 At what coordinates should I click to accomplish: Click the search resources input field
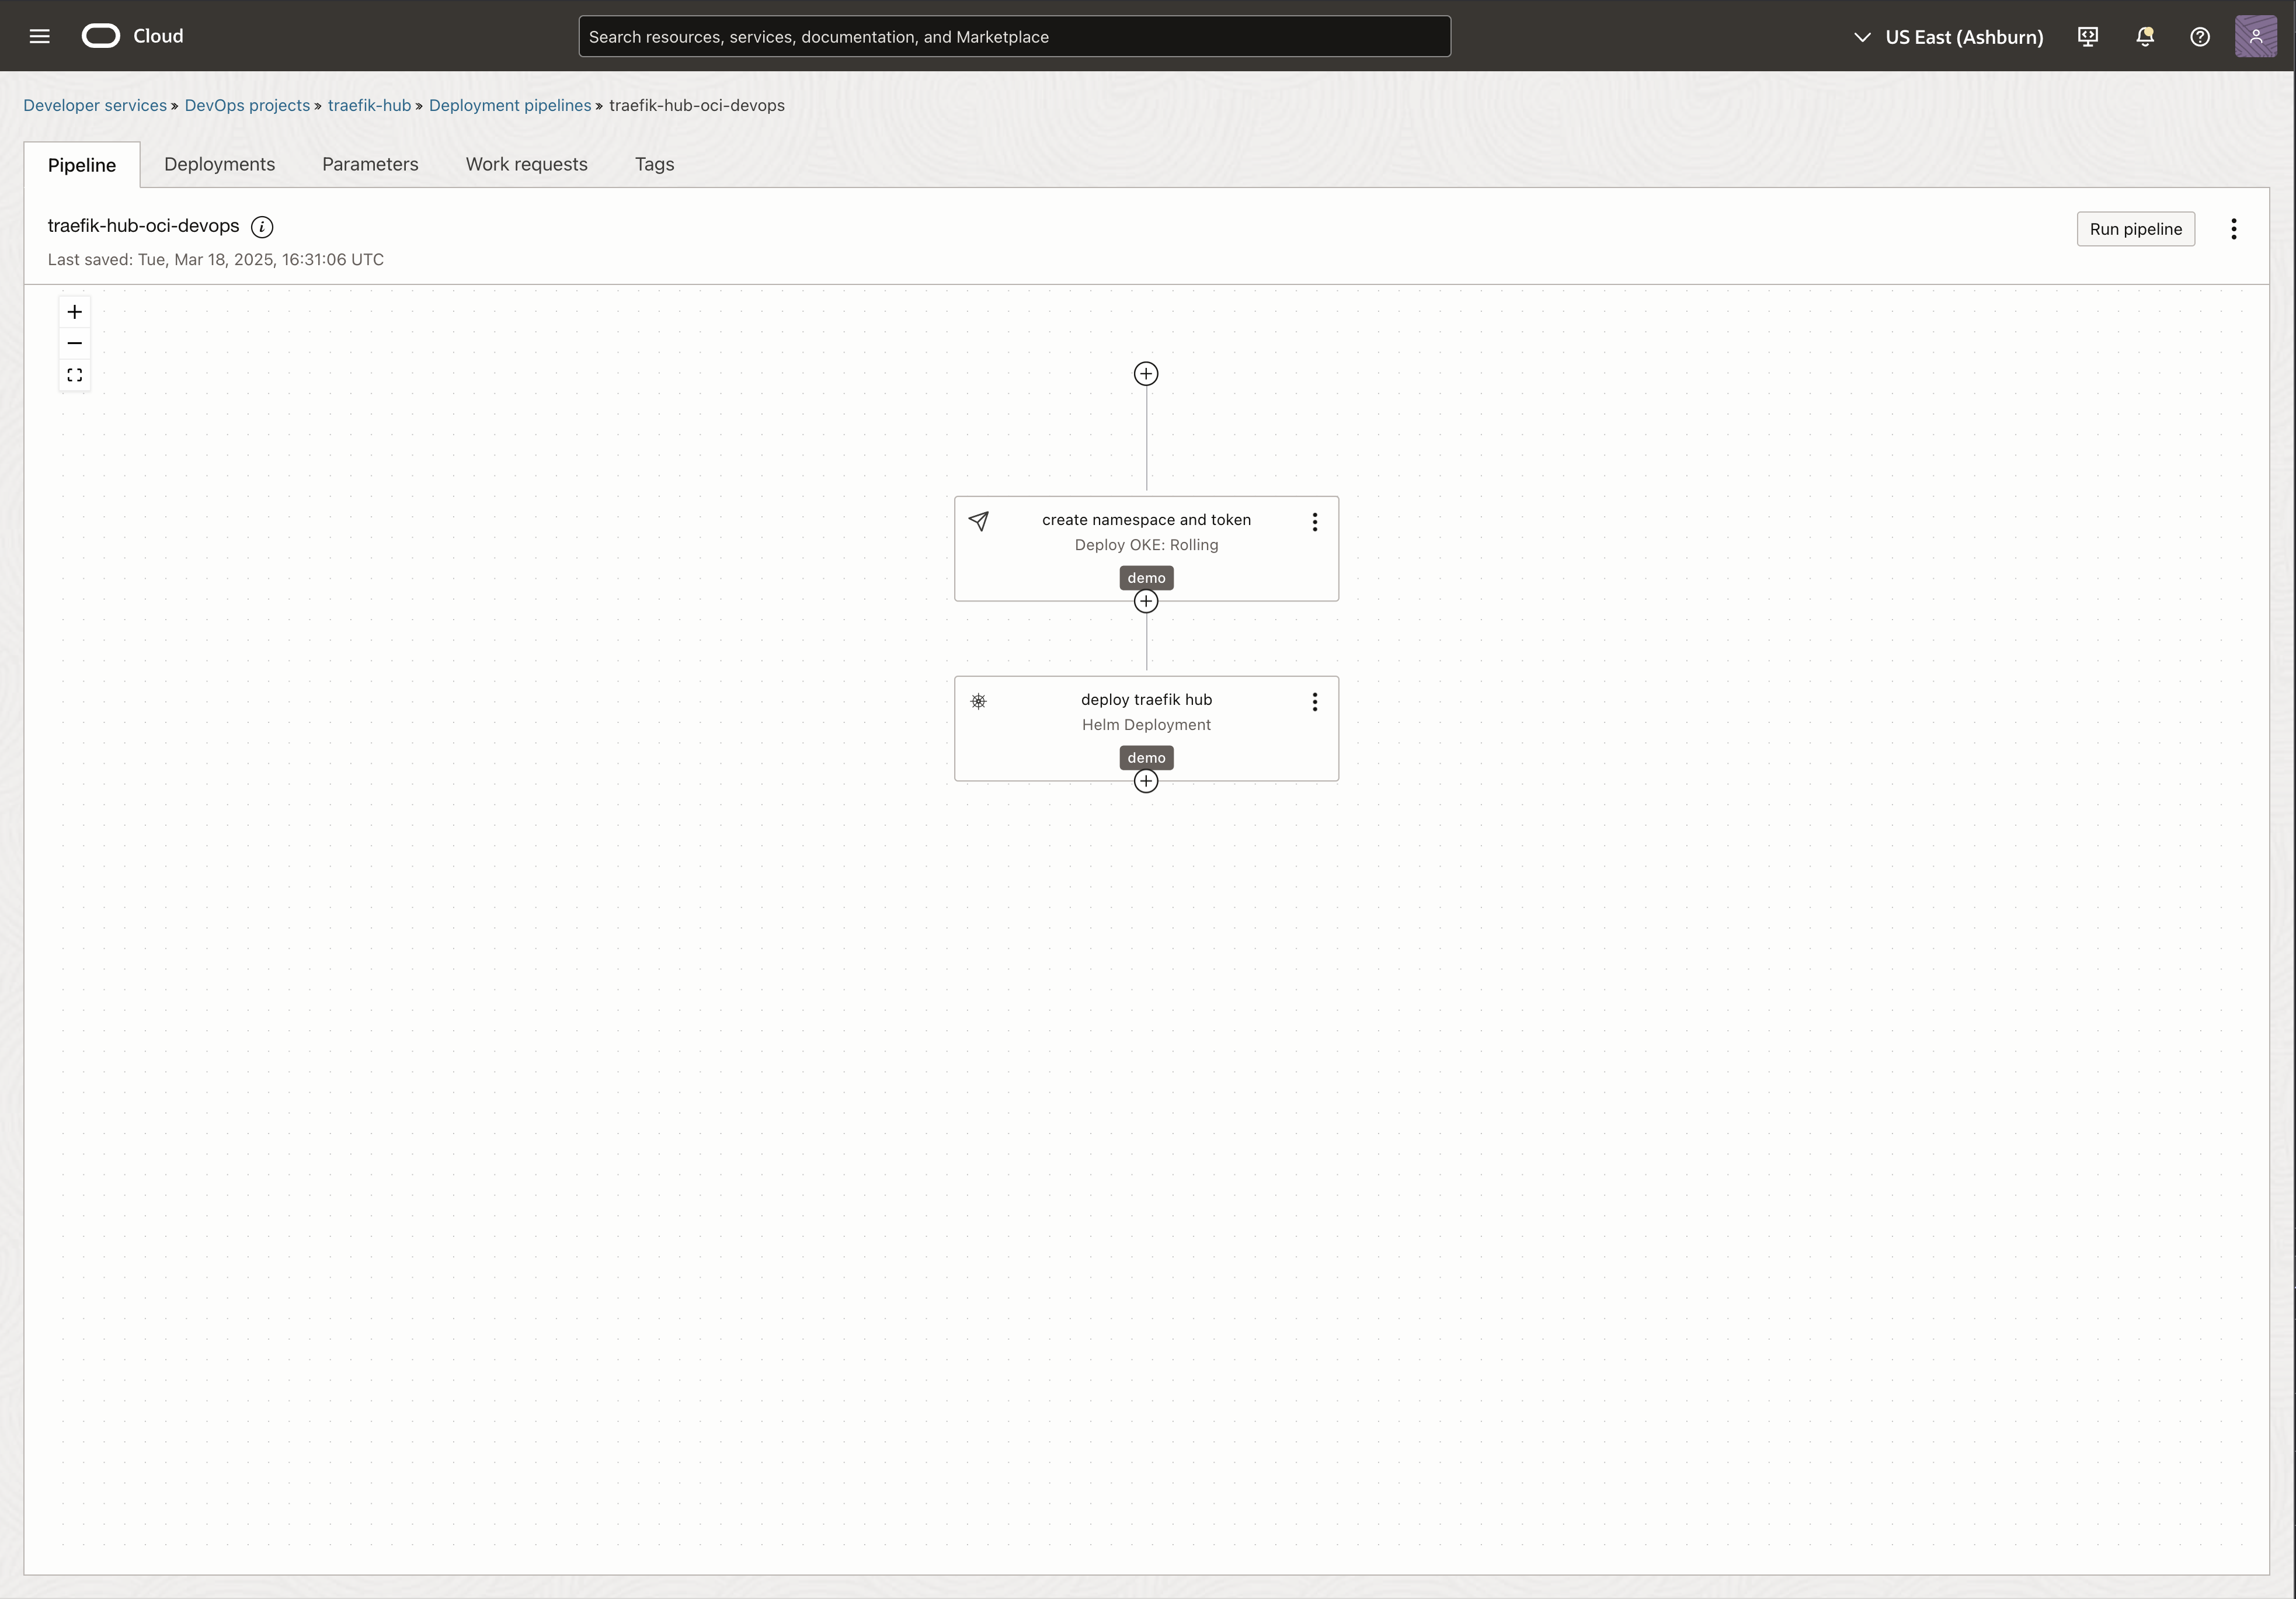(1014, 37)
